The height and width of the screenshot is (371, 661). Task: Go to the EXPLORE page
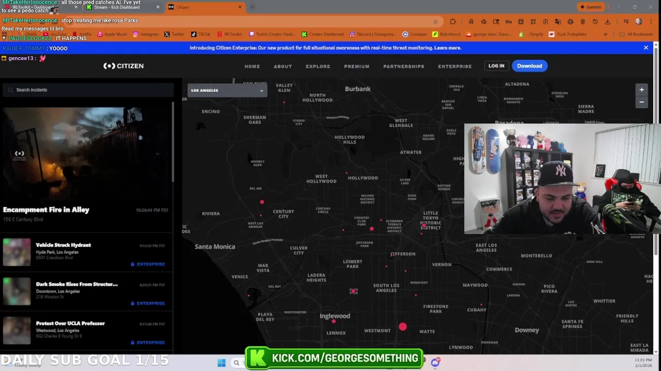point(318,66)
